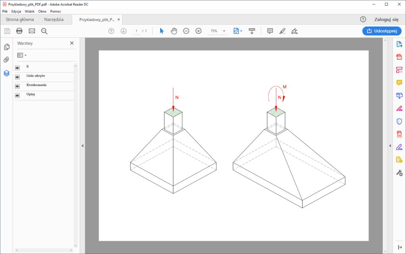
Task: Open the Attachments panel paperclip icon
Action: [x=6, y=60]
